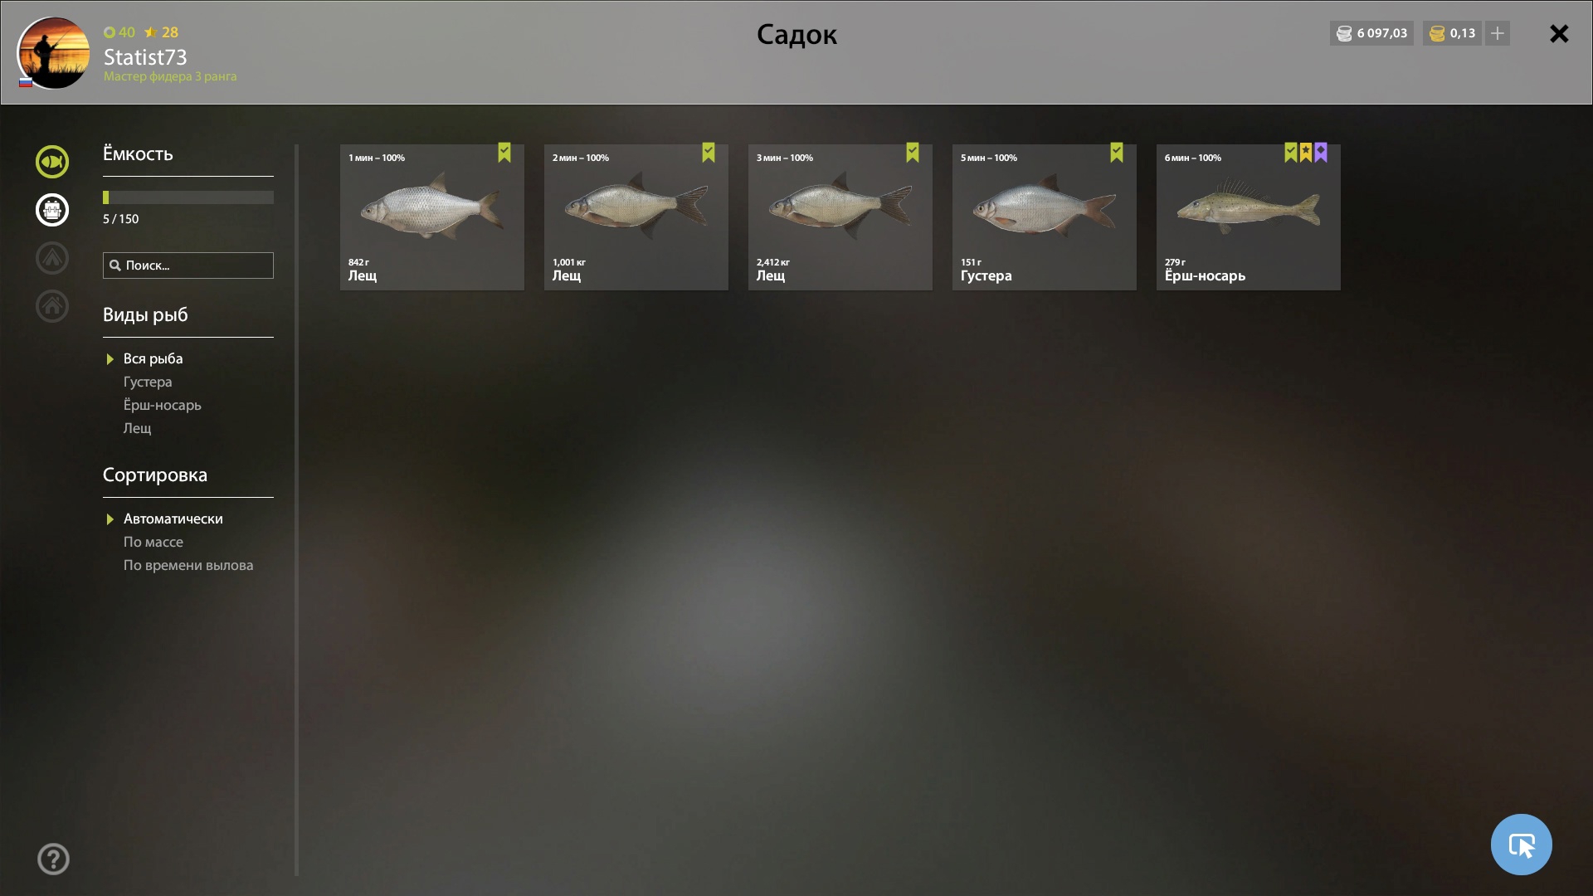Click the gold coins balance 0,13

(x=1452, y=33)
